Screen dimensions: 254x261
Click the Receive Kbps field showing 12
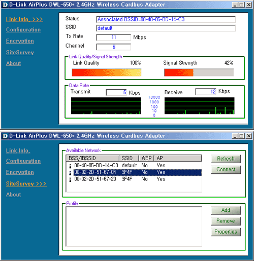(x=206, y=92)
